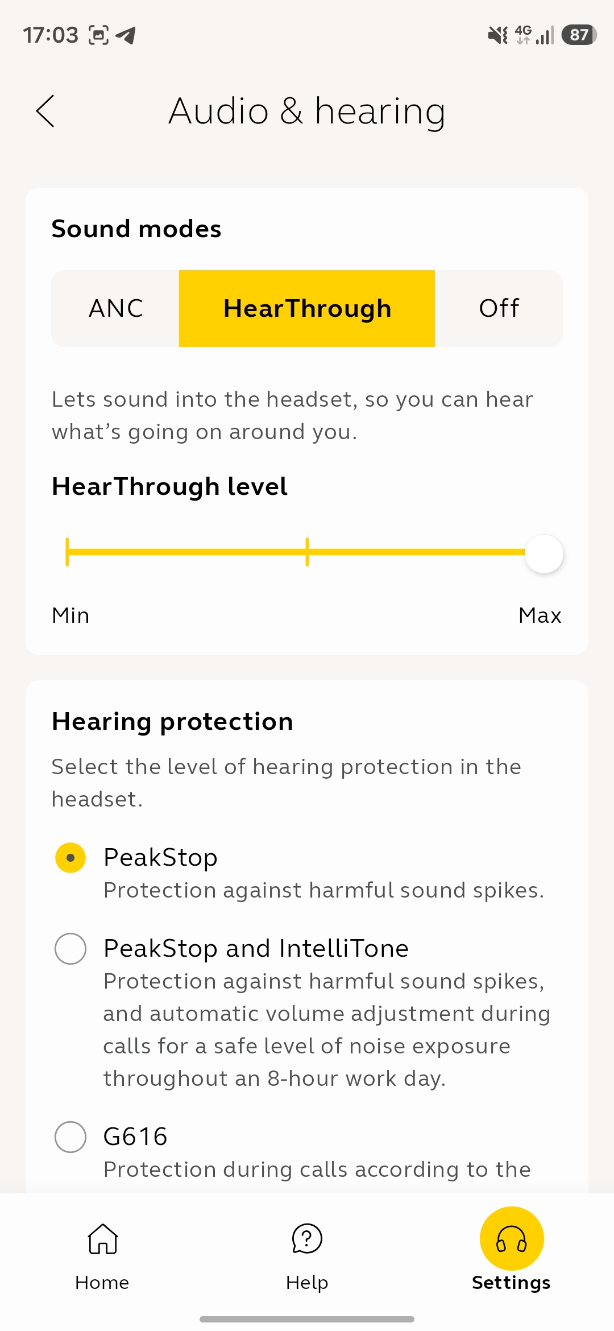The image size is (614, 1331).
Task: Open the Home house icon
Action: pos(102,1239)
